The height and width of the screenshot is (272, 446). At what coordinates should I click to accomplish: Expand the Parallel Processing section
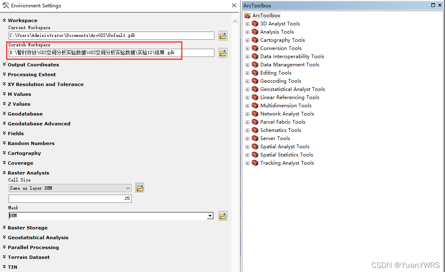coord(4,247)
